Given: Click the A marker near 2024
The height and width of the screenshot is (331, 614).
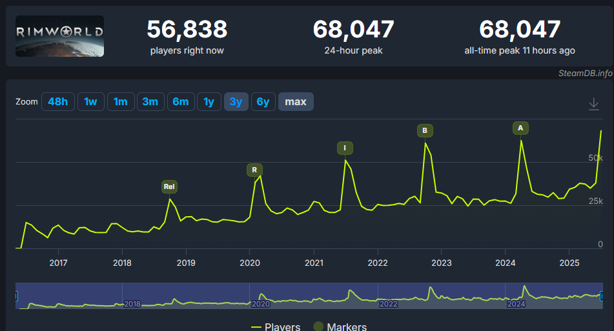Looking at the screenshot, I should pyautogui.click(x=520, y=128).
